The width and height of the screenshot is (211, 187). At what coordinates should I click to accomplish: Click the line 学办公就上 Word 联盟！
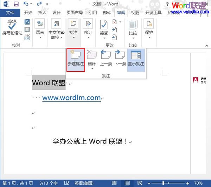pyautogui.click(x=90, y=141)
